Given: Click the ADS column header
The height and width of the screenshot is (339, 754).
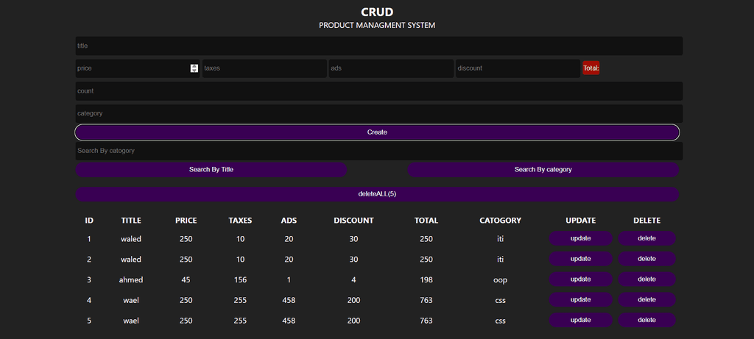Looking at the screenshot, I should pos(289,221).
